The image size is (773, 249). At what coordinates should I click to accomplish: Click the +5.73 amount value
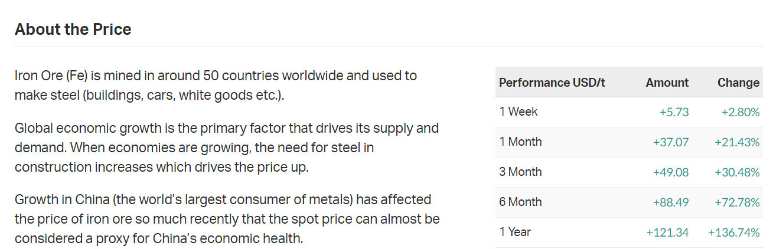[x=674, y=112]
